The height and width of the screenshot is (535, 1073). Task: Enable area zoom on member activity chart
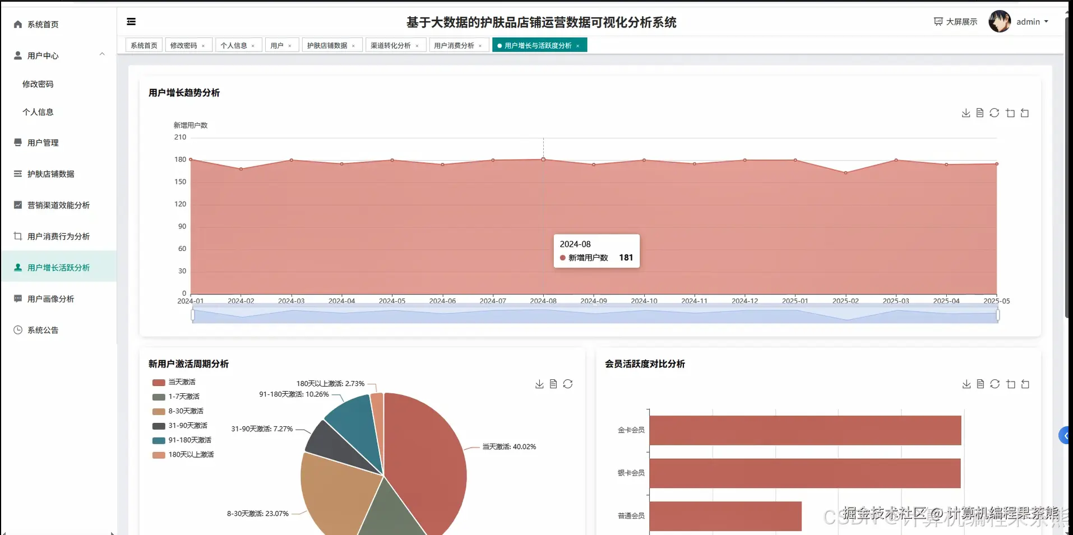click(x=1011, y=384)
